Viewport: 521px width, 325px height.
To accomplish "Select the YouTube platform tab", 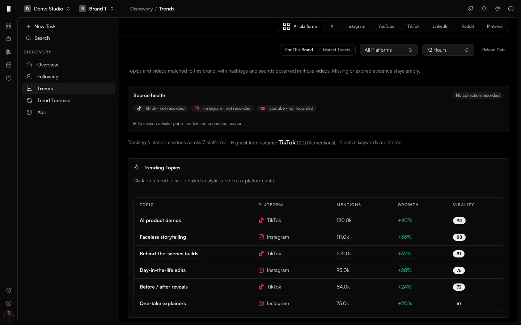I will [386, 26].
